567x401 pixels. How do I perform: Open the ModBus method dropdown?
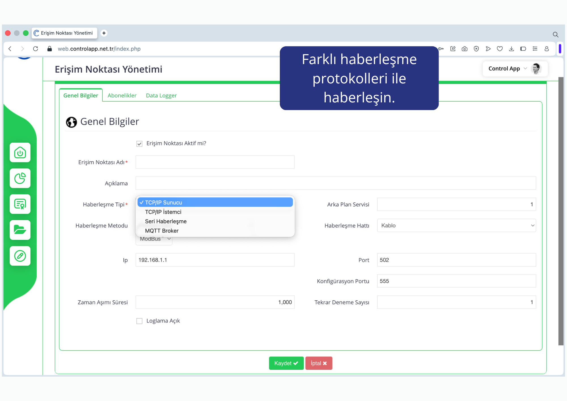[154, 240]
